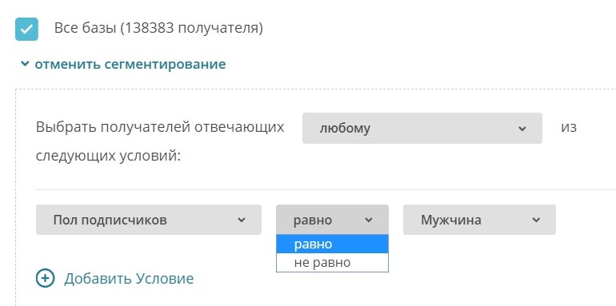
Task: Click the 'следующих условий:' text
Action: (108, 156)
